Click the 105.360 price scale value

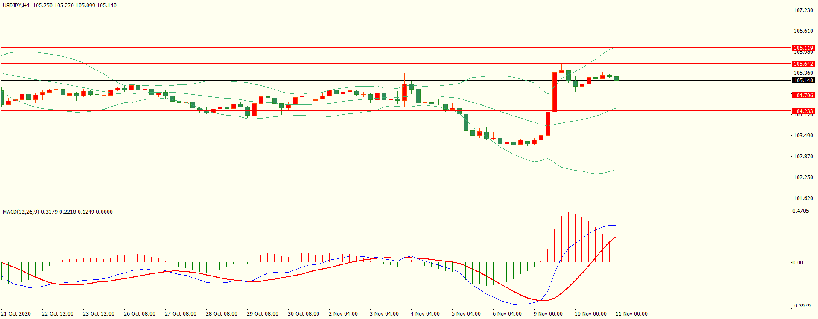click(803, 73)
